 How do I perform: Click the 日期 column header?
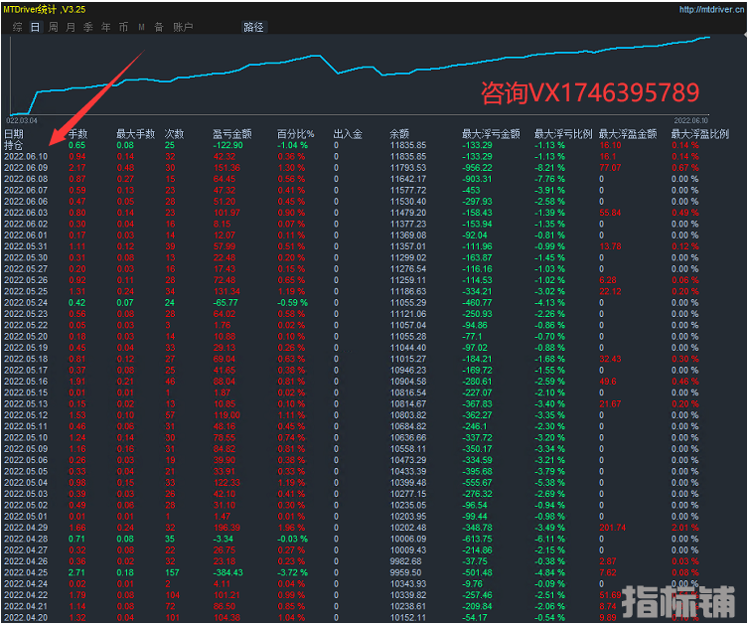click(14, 134)
